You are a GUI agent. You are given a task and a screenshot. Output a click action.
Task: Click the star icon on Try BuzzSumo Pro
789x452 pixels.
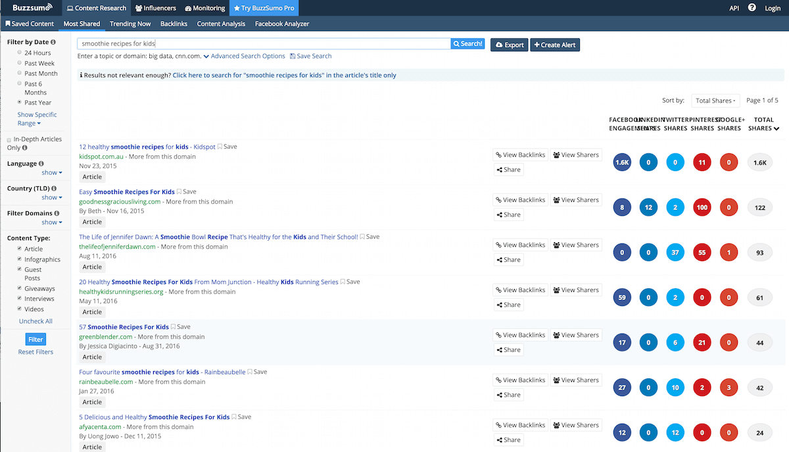click(x=238, y=9)
